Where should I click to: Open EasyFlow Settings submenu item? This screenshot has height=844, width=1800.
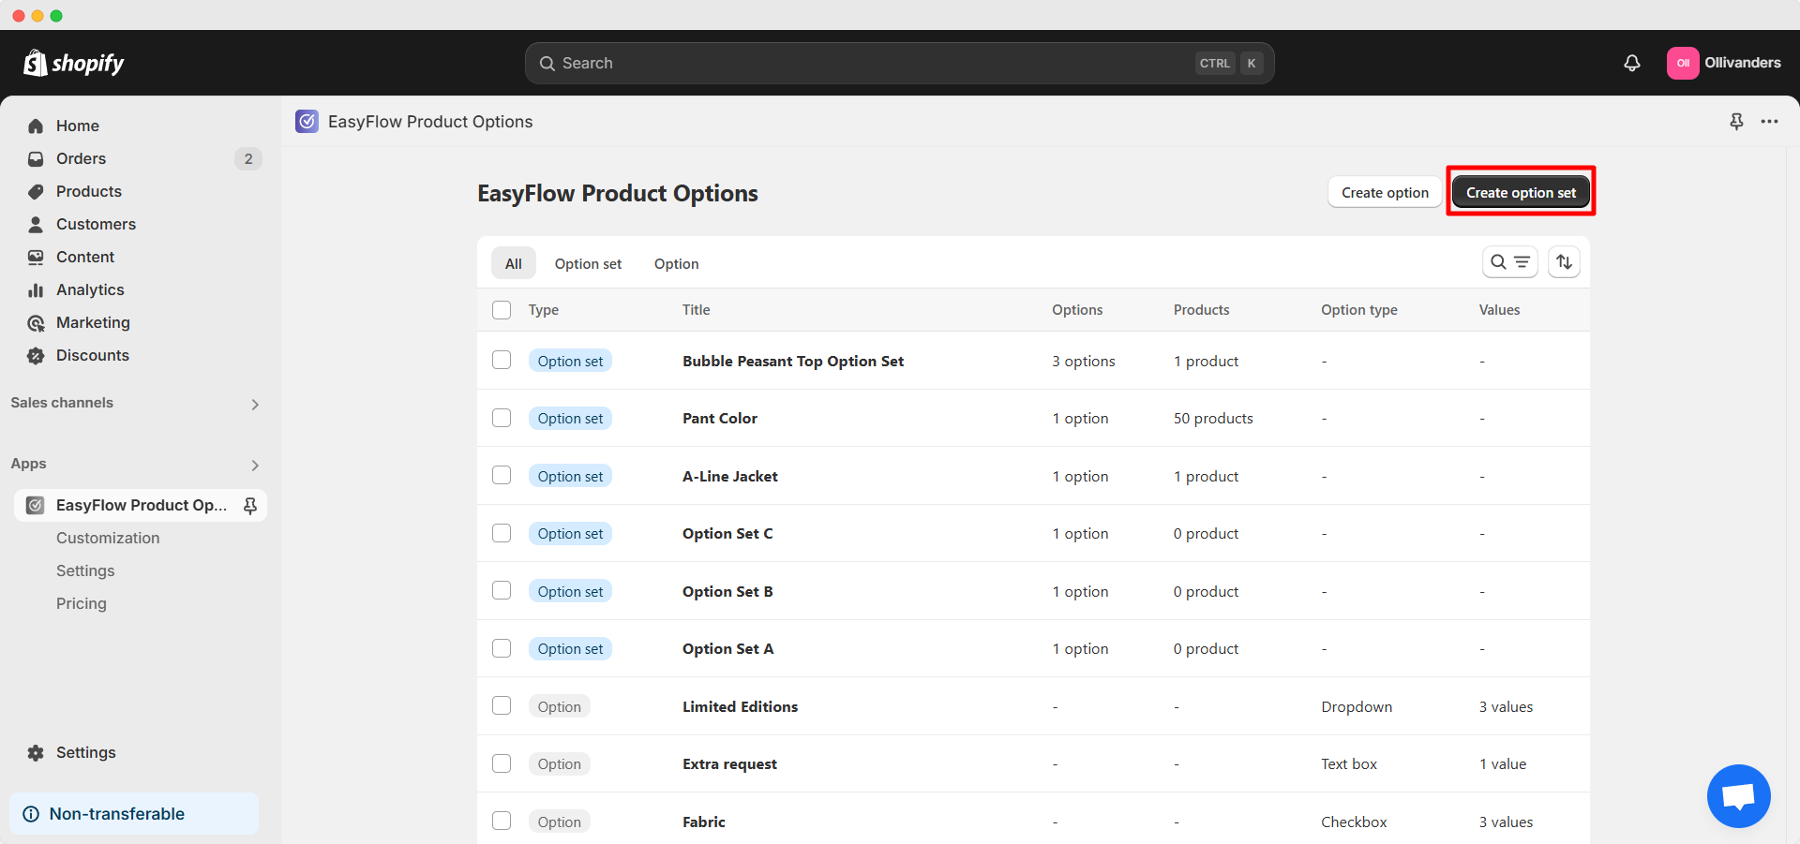[x=85, y=570]
